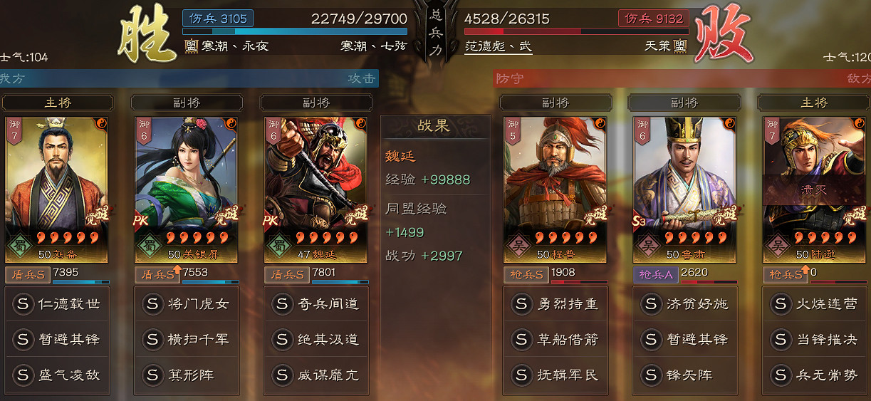
Task: Click the S3 badge on 鲁肃's card
Action: [x=639, y=222]
